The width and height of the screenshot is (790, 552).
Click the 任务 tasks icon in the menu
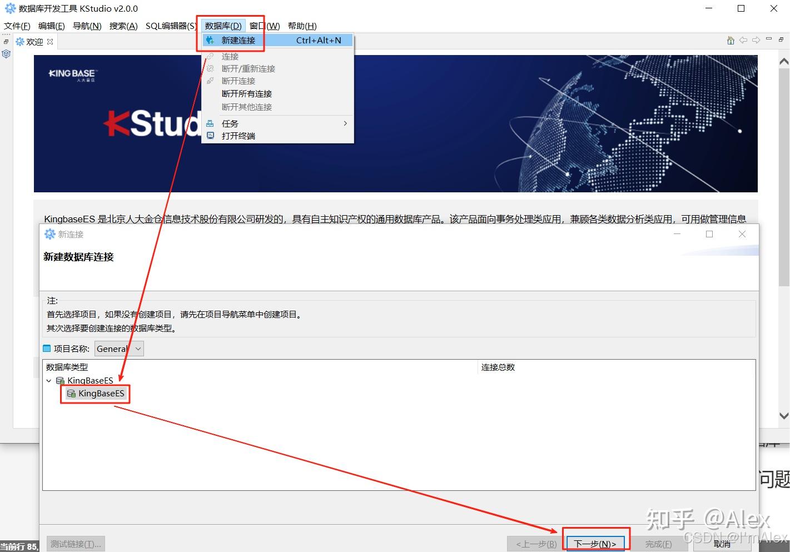tap(210, 123)
